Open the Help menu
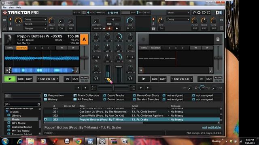 [19, 8]
